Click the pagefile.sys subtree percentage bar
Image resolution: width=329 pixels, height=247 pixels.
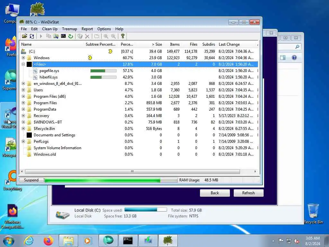click(x=103, y=71)
